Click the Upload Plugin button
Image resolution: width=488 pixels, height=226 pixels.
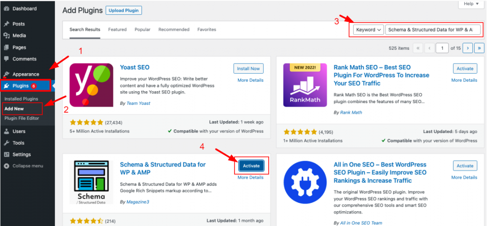123,10
